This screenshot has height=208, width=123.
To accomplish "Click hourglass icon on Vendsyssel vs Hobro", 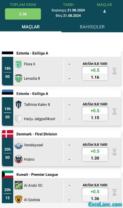I will pyautogui.click(x=114, y=152).
